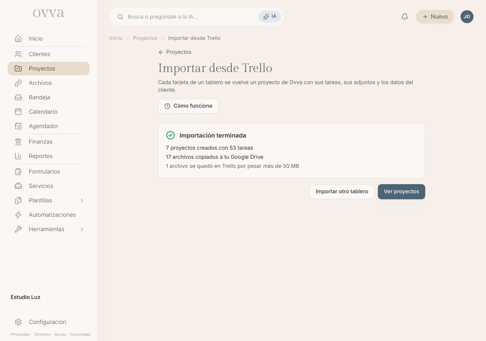Open the Plantillas menu item
Image resolution: width=486 pixels, height=341 pixels.
49,200
